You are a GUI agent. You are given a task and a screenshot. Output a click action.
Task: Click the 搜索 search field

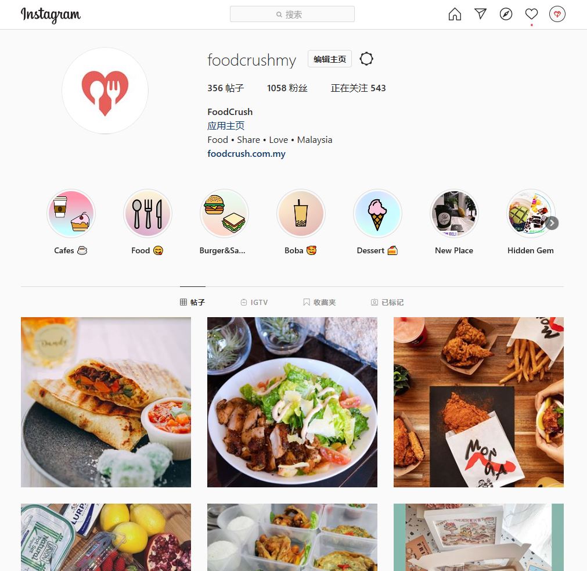[292, 14]
